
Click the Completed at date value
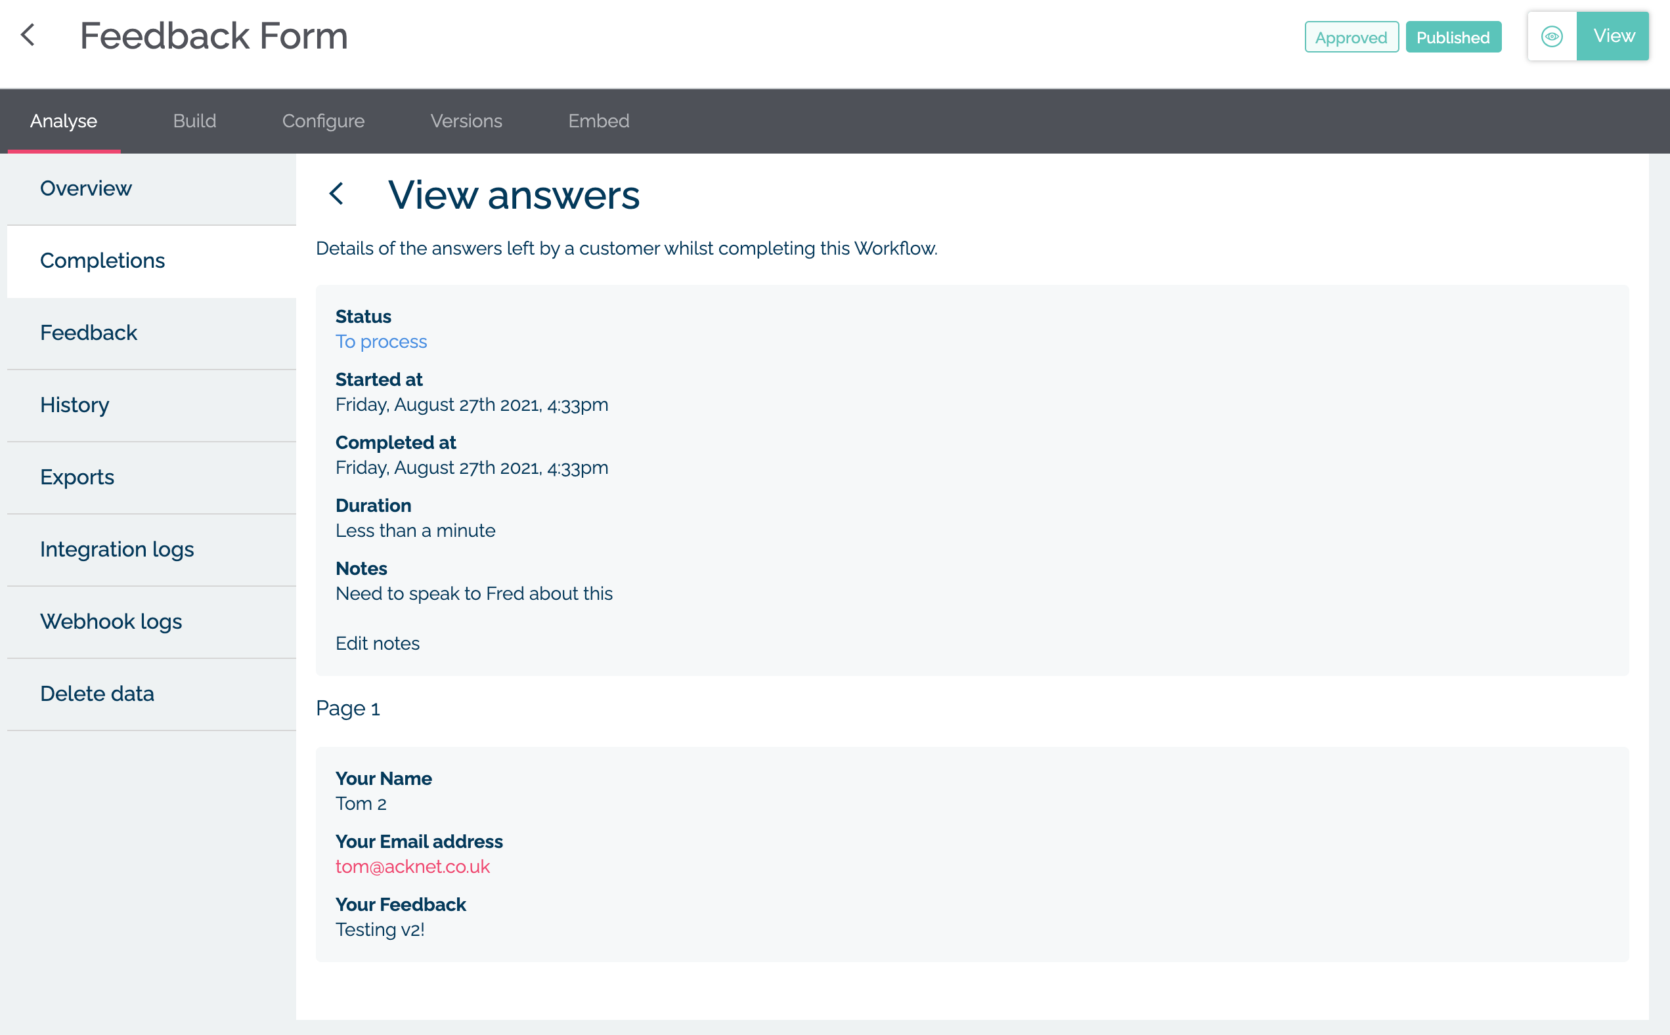[x=472, y=467]
